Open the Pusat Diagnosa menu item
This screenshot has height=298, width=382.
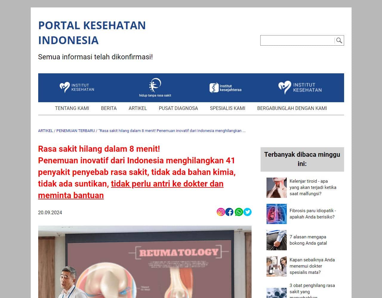pos(178,108)
